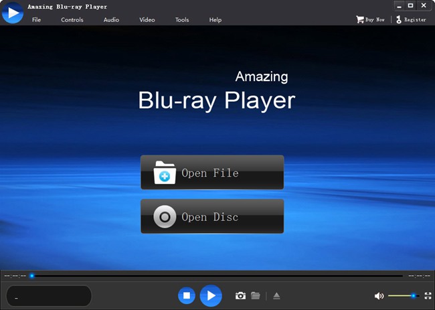The image size is (435, 310).
Task: Click the playback progress seek bar handle
Action: [32, 276]
